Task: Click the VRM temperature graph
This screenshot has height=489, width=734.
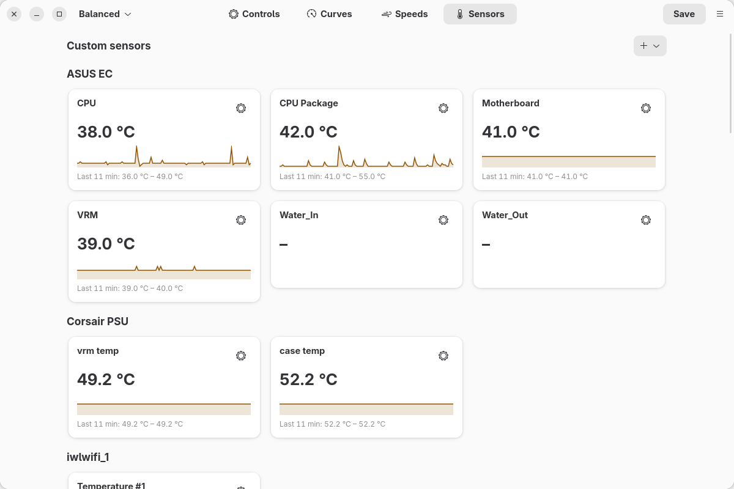Action: point(164,272)
